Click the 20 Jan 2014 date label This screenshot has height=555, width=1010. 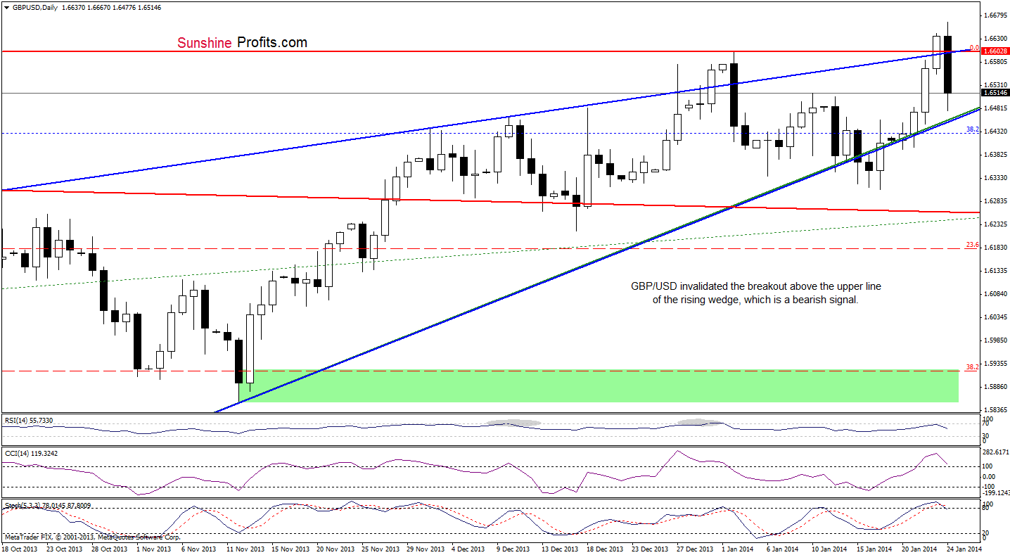click(919, 548)
